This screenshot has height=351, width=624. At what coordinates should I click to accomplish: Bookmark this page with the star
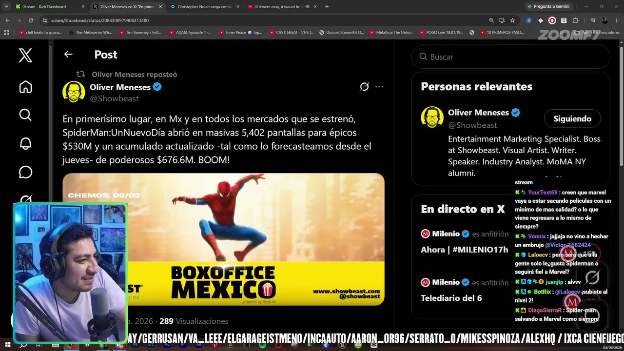coord(512,20)
